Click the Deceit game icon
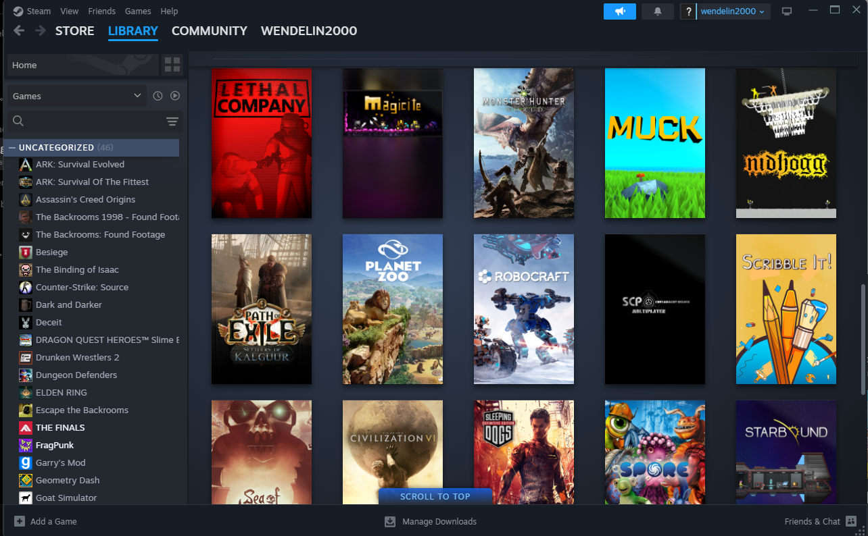Image resolution: width=868 pixels, height=536 pixels. tap(26, 322)
